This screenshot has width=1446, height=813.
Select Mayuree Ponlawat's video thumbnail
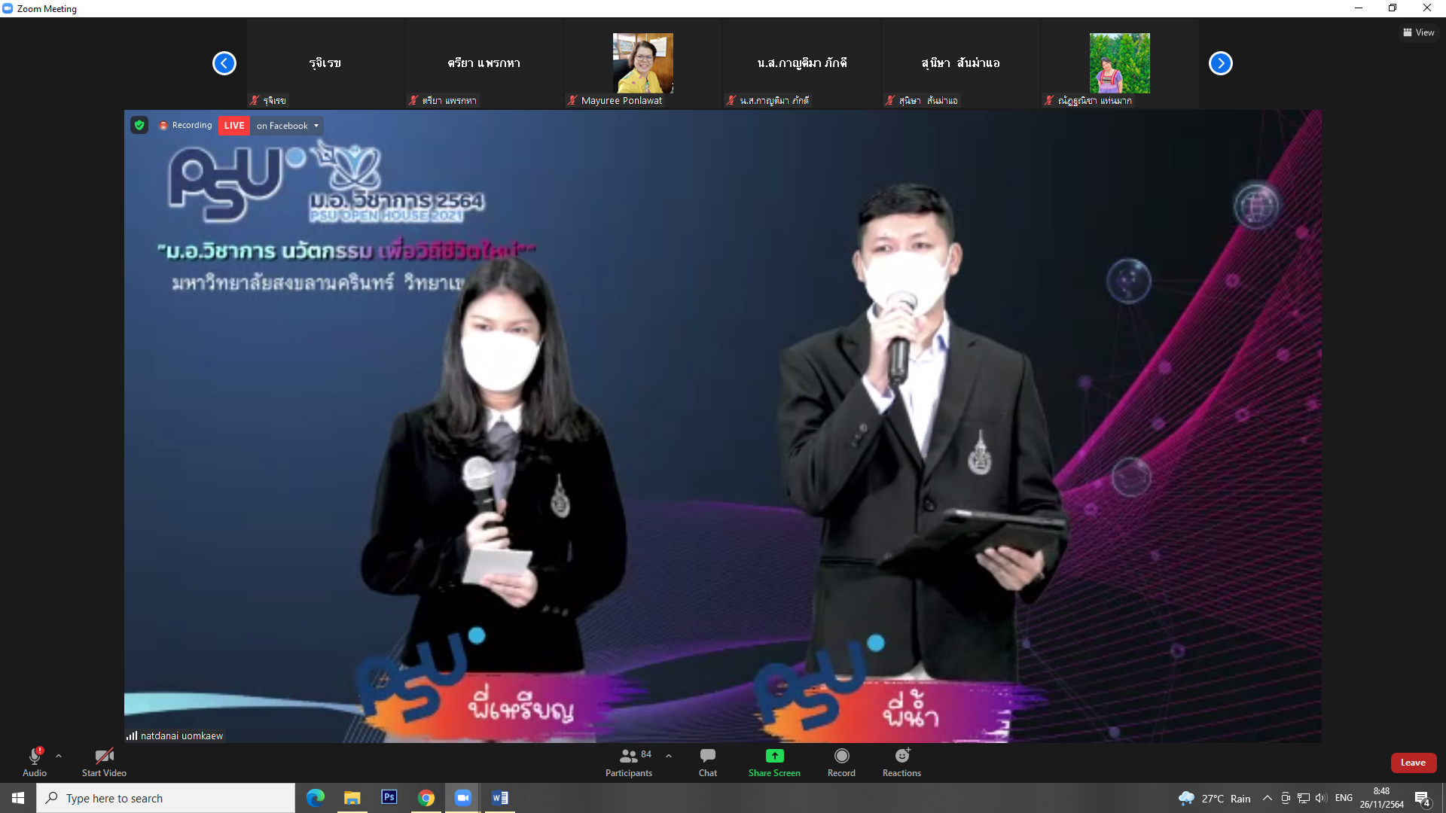642,63
